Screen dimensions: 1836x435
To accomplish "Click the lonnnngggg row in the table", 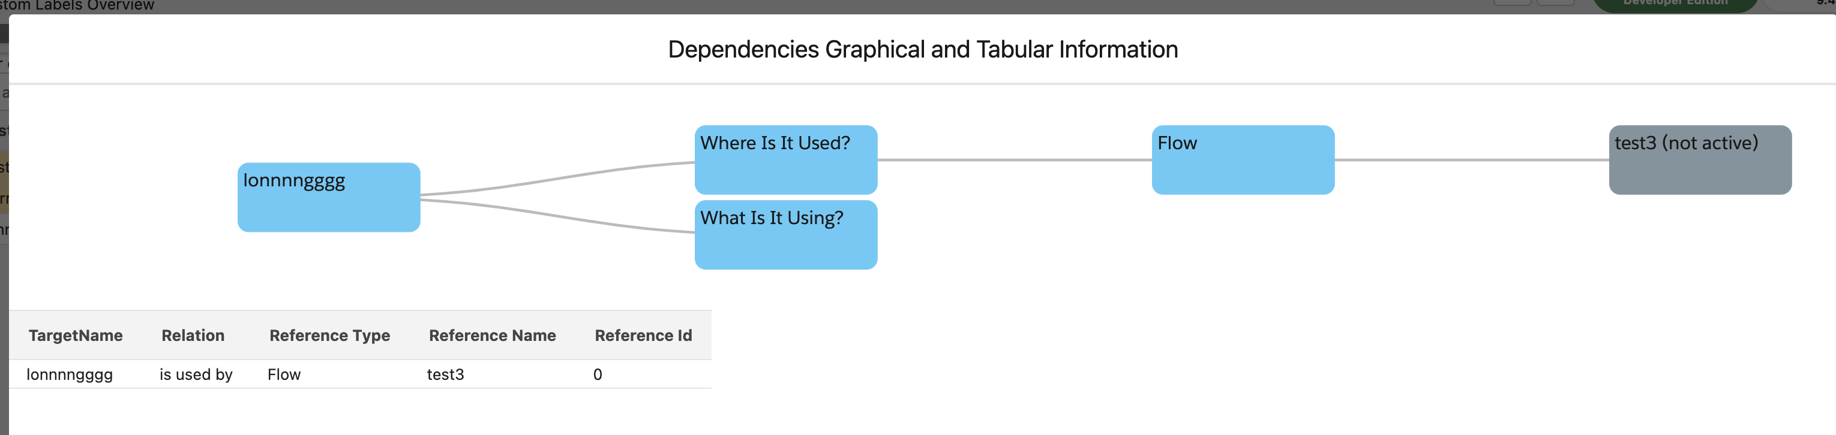I will (70, 374).
